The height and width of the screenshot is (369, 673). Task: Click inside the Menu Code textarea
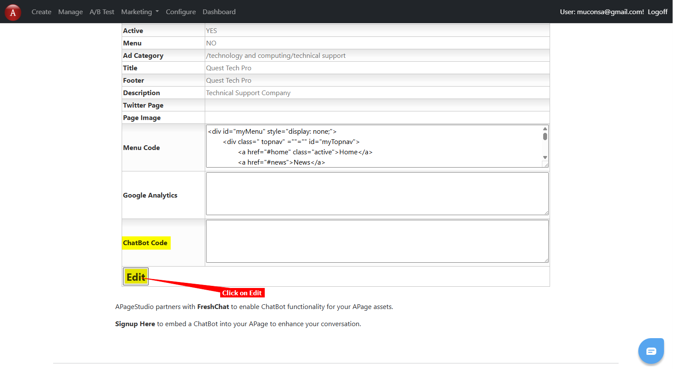[373, 146]
